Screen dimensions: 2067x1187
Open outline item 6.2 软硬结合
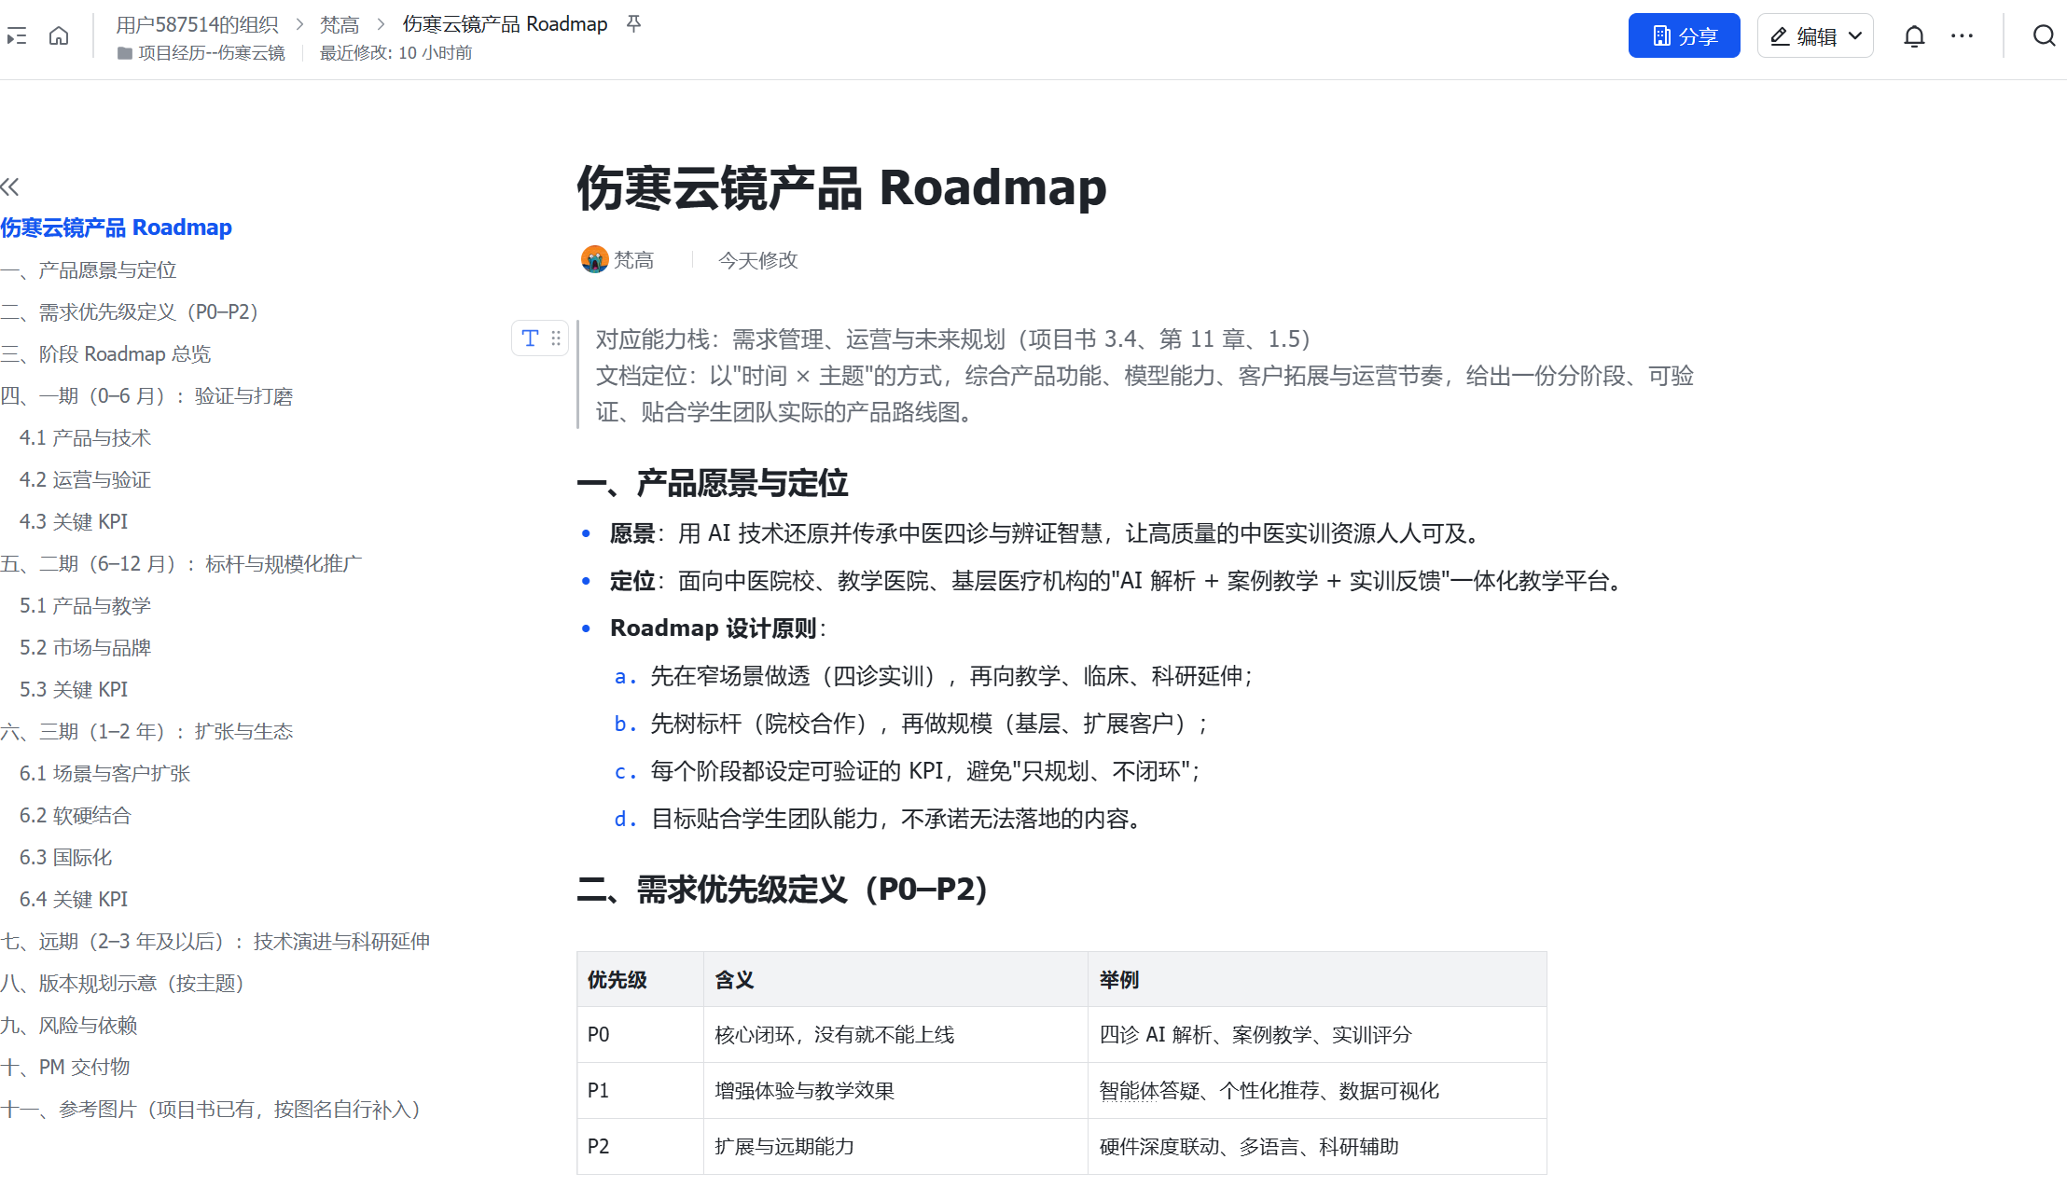coord(76,816)
